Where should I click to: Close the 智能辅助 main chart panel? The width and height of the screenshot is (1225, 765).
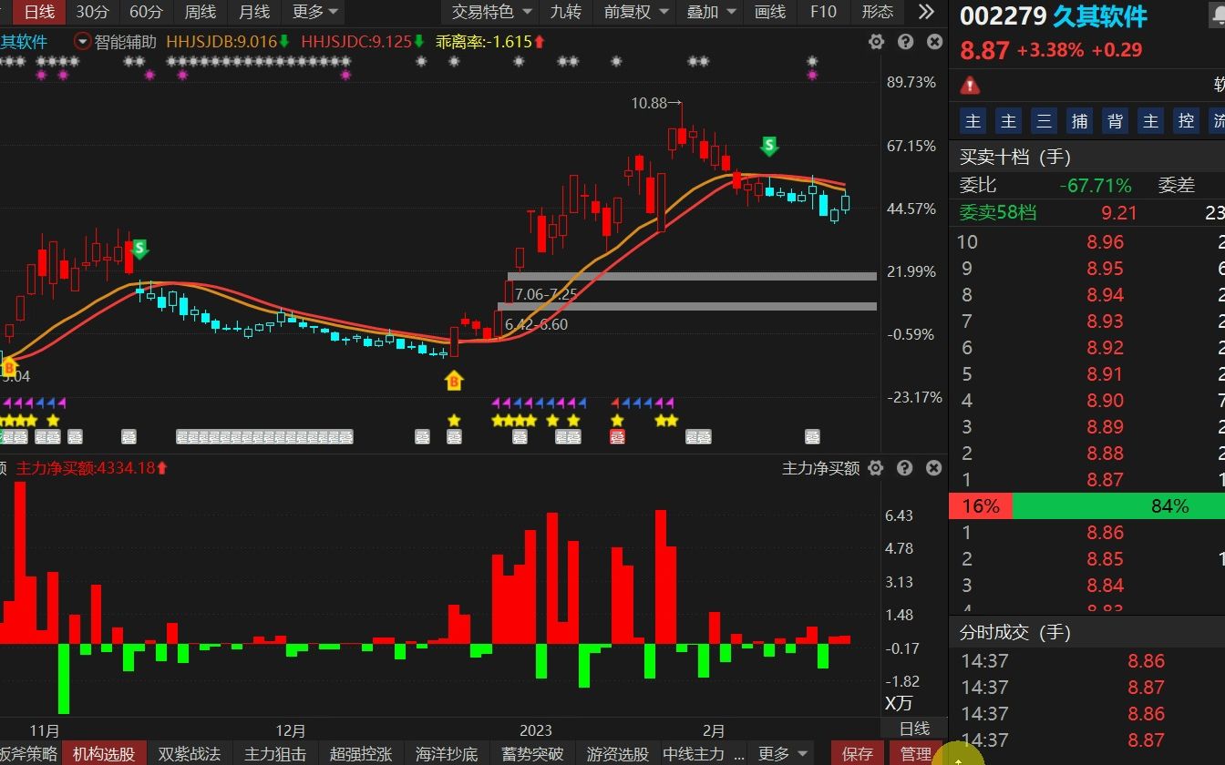[x=934, y=42]
